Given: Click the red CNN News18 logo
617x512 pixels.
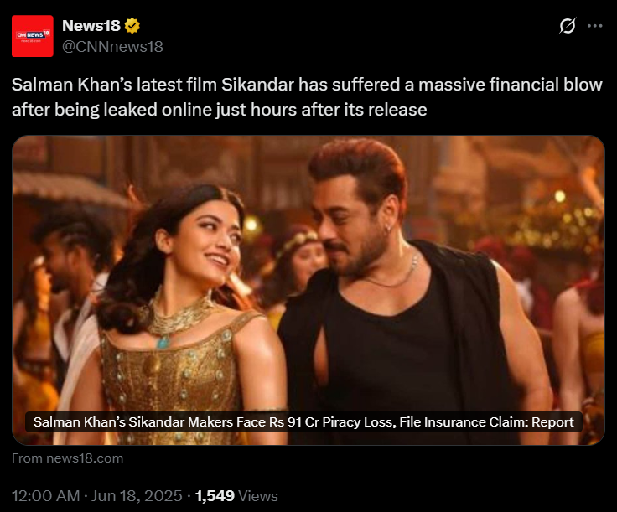Looking at the screenshot, I should [33, 35].
